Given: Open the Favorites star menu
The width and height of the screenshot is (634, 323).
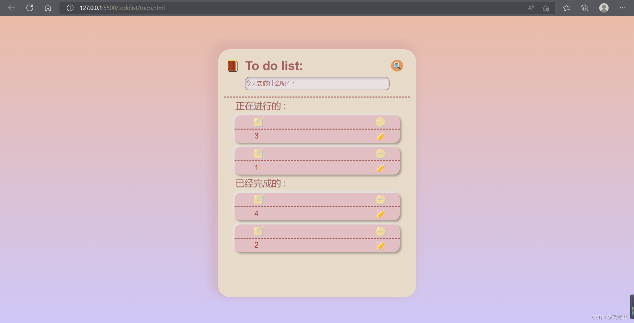Looking at the screenshot, I should 567,8.
